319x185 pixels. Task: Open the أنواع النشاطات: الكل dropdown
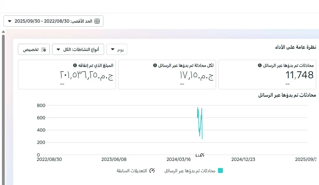(x=78, y=49)
